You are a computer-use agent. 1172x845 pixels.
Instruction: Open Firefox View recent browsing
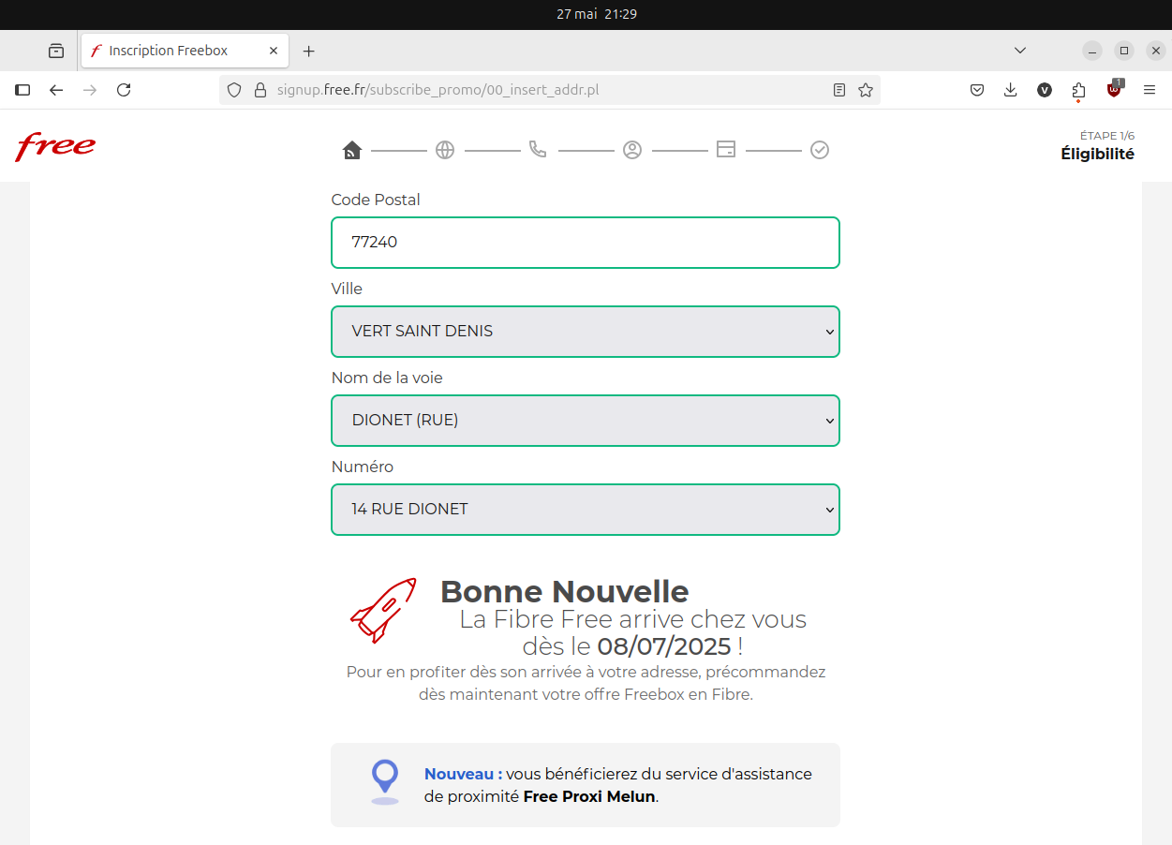tap(56, 51)
